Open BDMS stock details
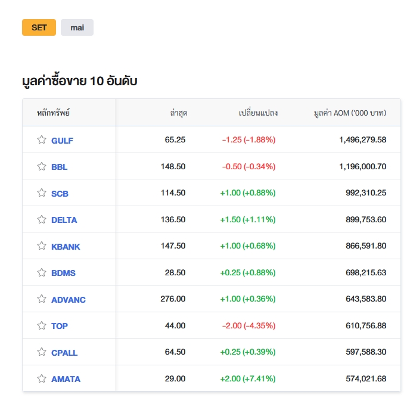This screenshot has width=407, height=413. point(63,273)
